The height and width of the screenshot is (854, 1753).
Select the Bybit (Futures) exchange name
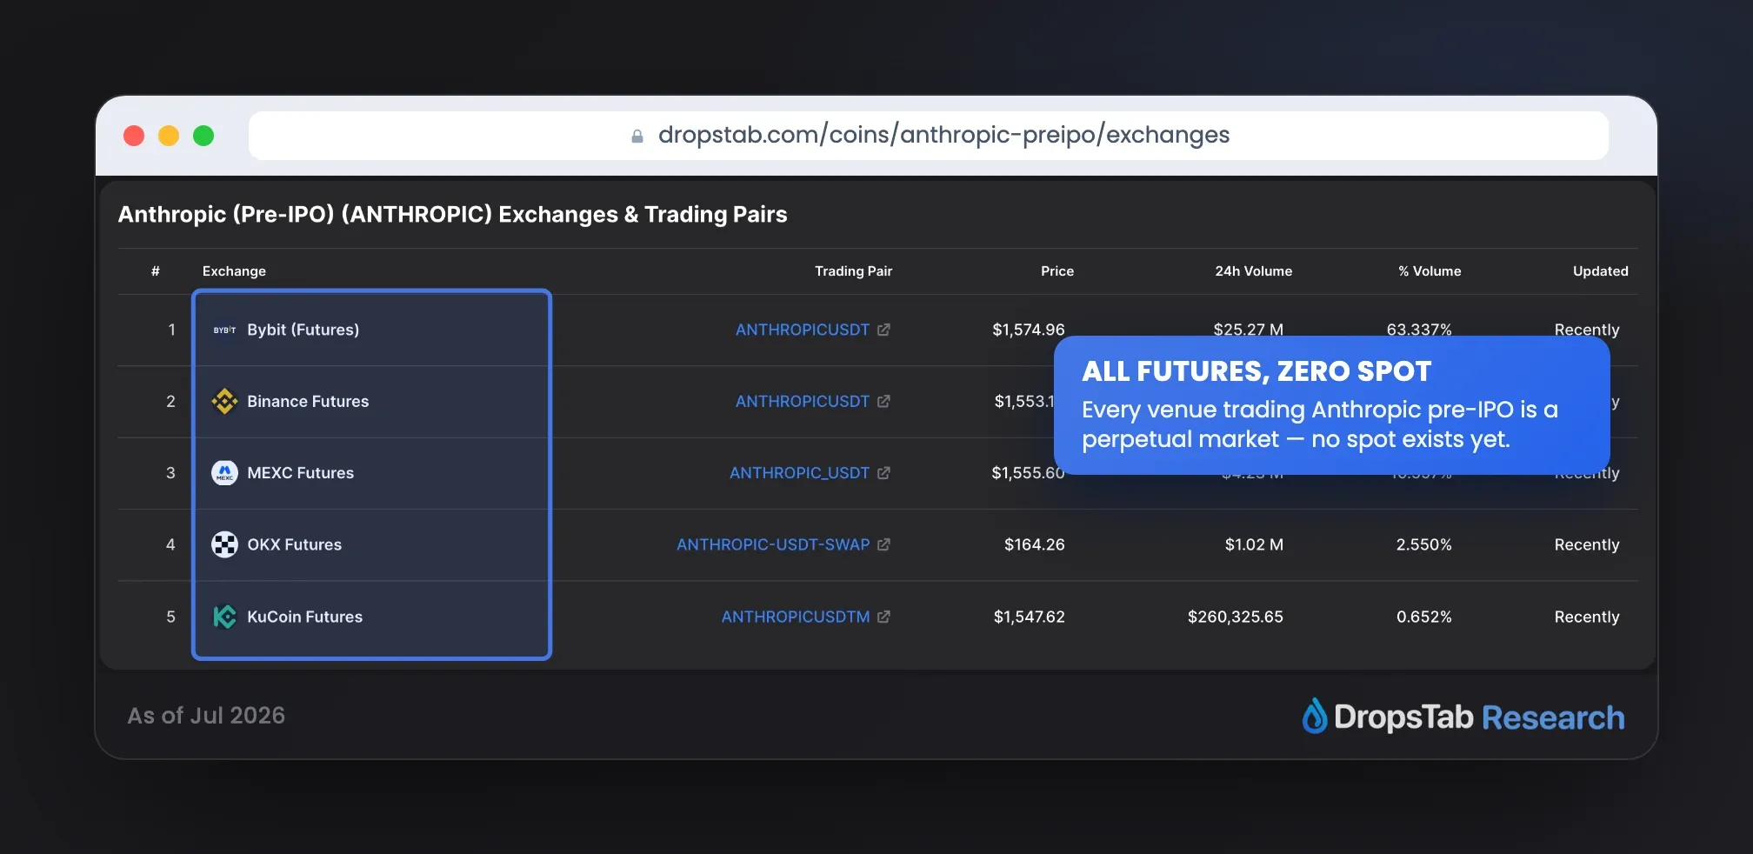(303, 330)
